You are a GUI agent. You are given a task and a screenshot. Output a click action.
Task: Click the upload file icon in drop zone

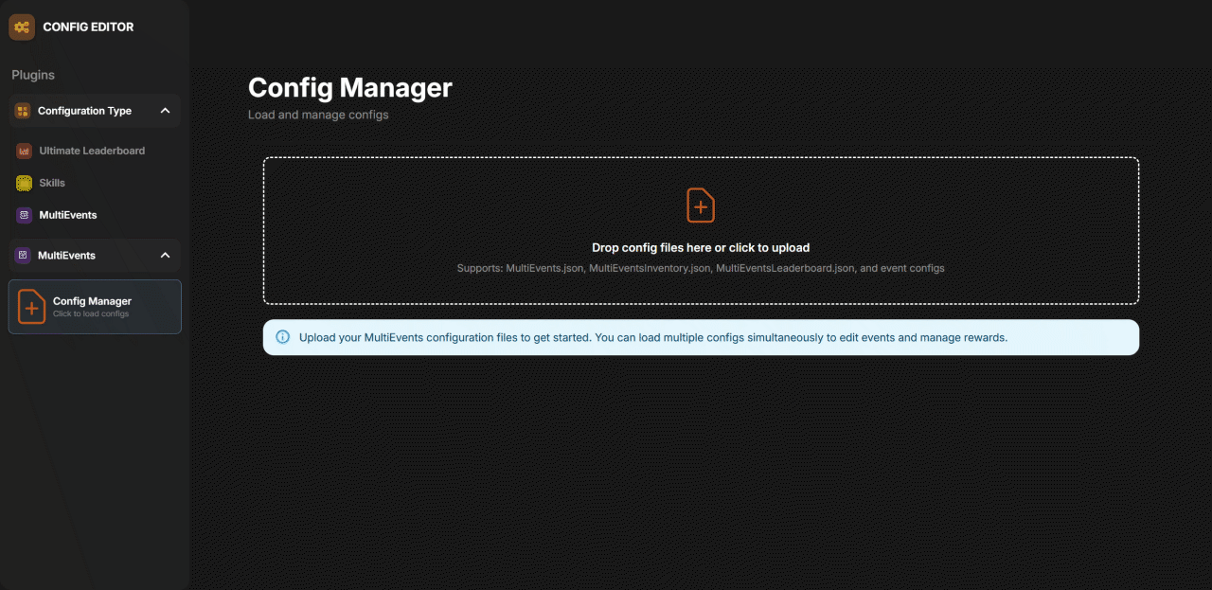pos(701,206)
